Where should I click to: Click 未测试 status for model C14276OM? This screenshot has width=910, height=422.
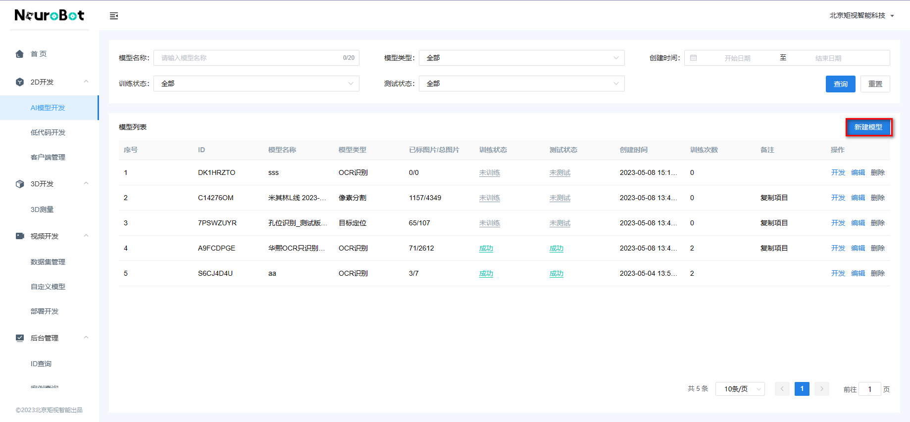[560, 198]
